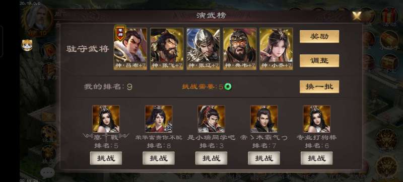
Task: Tap the cat face icon
Action: coord(27,46)
